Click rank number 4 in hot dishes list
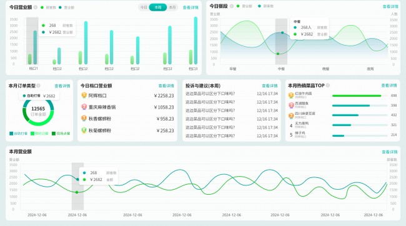The width and height of the screenshot is (406, 226). point(291,125)
